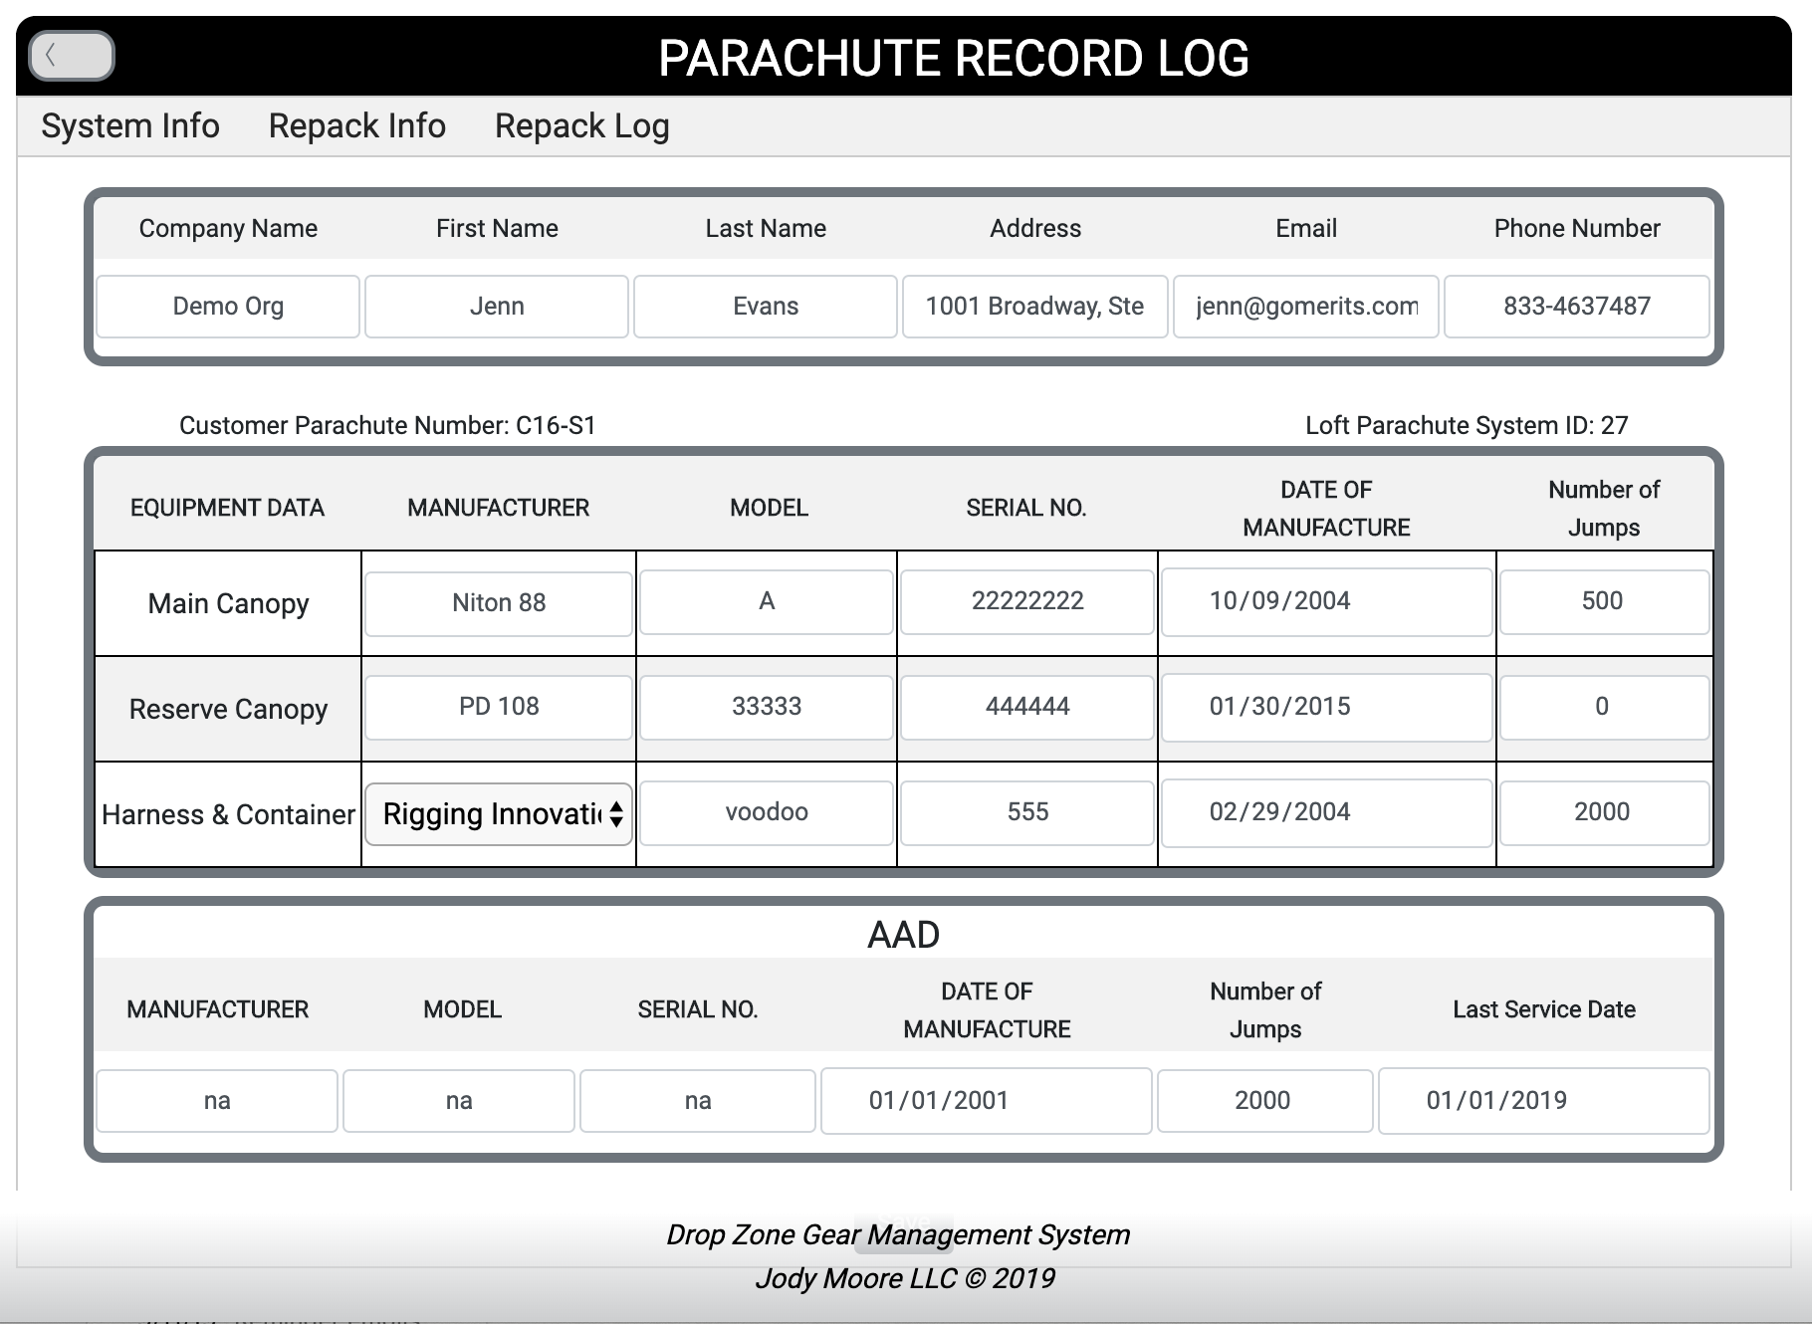Select the Phone Number field
This screenshot has height=1324, width=1812.
coord(1577,307)
